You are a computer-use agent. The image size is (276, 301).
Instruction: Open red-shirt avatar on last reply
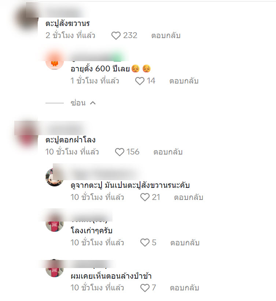pos(55,268)
